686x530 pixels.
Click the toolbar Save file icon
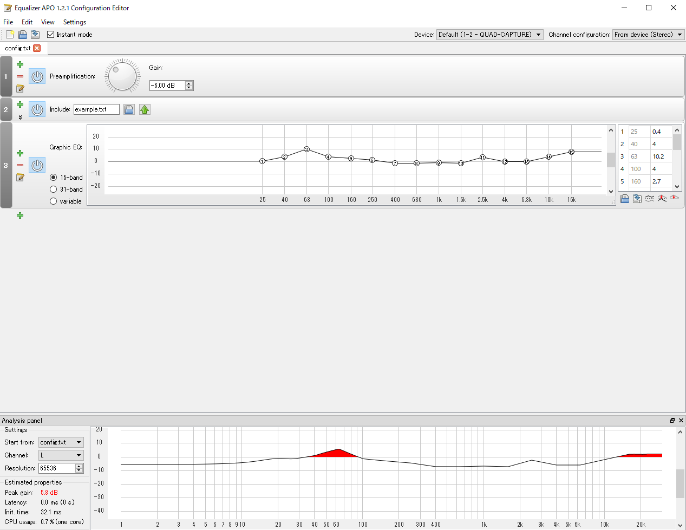pos(35,35)
